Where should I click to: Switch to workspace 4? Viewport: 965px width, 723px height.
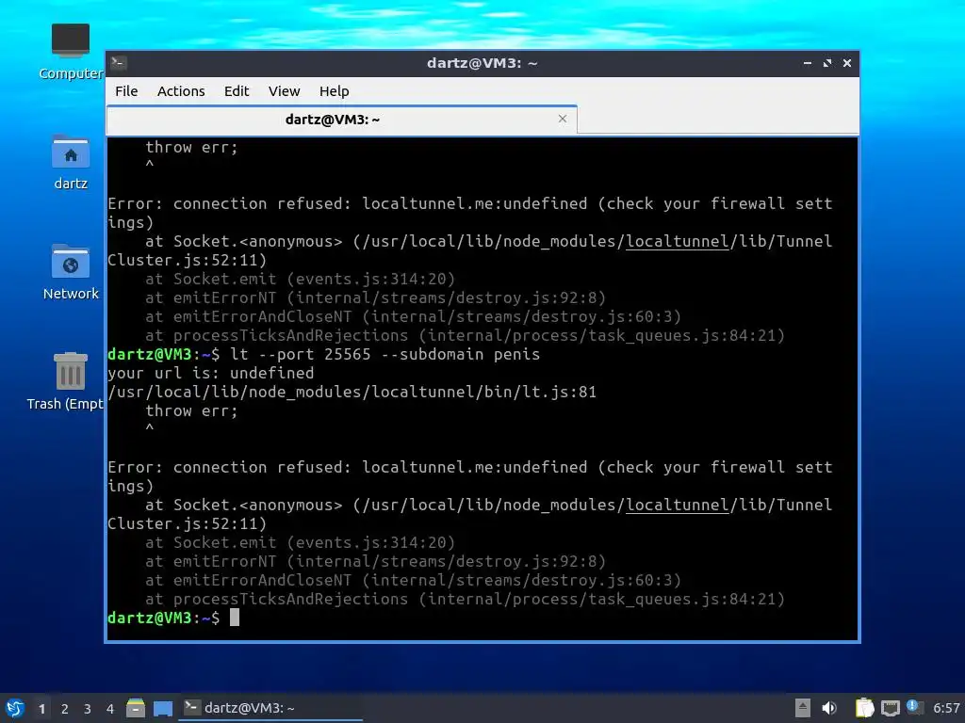click(x=110, y=709)
